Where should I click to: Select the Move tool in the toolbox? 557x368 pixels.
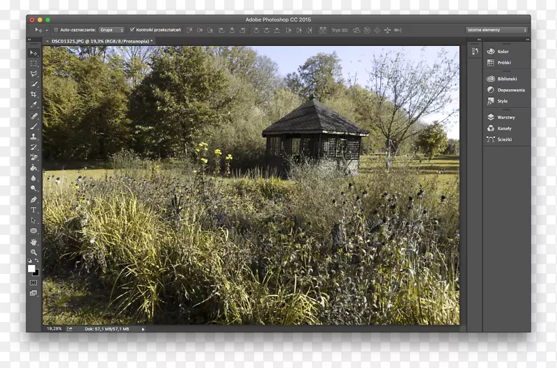[x=33, y=53]
